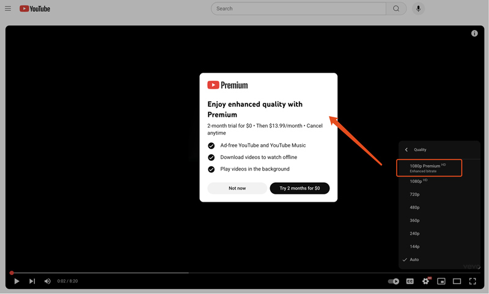Click the YouTube Premium logo in dialog
The image size is (489, 294).
pos(227,85)
